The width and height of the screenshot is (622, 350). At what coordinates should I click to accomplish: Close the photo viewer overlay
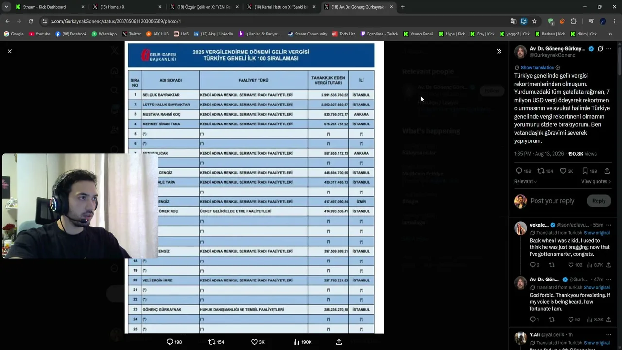9,51
